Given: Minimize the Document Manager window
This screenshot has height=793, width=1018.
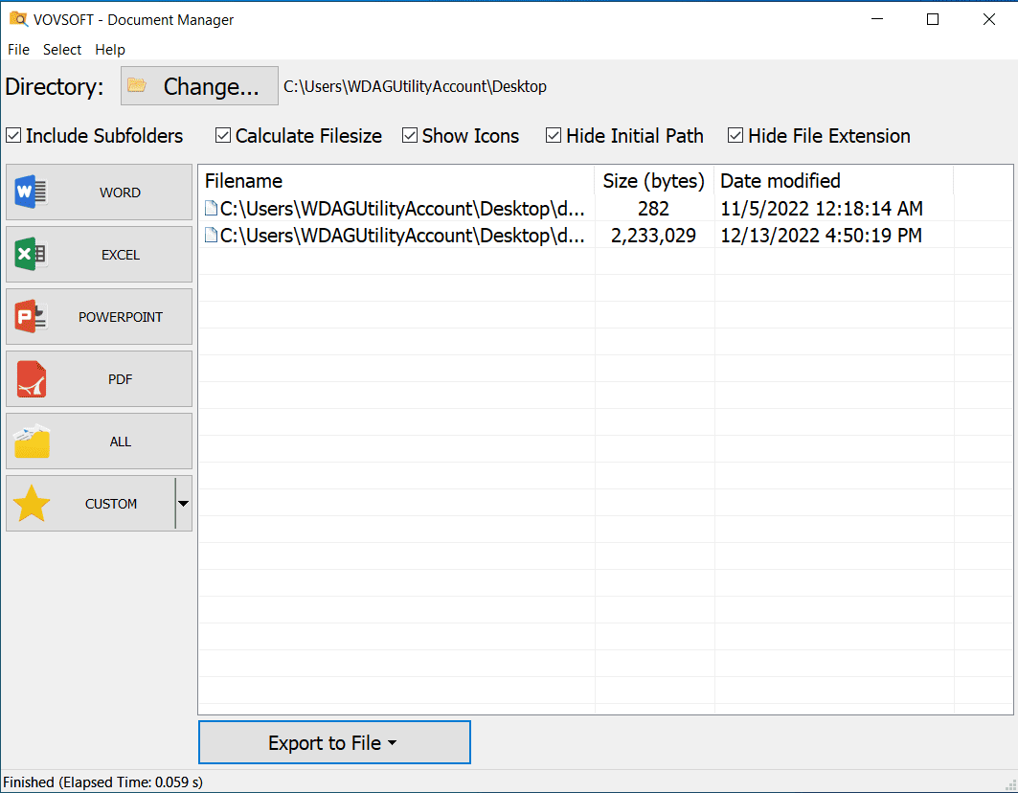Looking at the screenshot, I should click(x=877, y=19).
